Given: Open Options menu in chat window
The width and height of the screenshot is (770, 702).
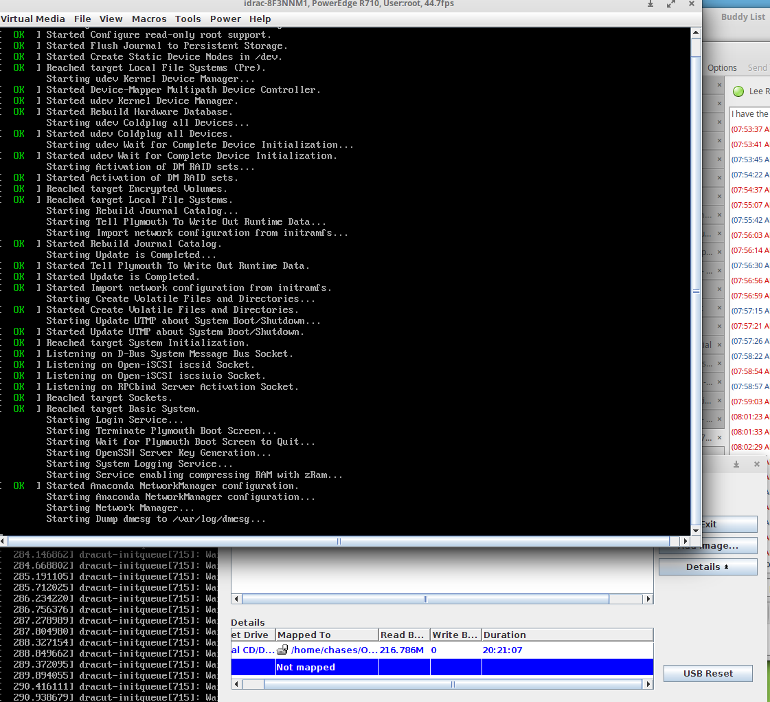Looking at the screenshot, I should coord(722,67).
